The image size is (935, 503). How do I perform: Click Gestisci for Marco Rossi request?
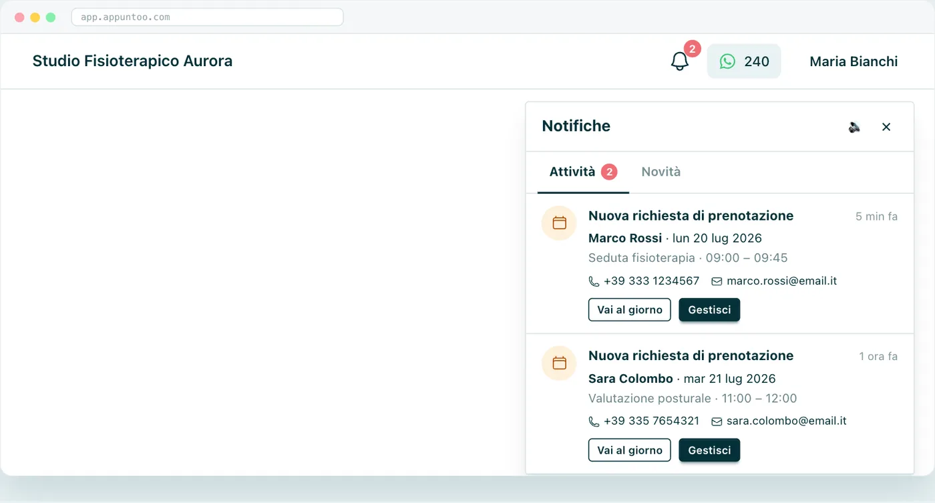tap(709, 310)
